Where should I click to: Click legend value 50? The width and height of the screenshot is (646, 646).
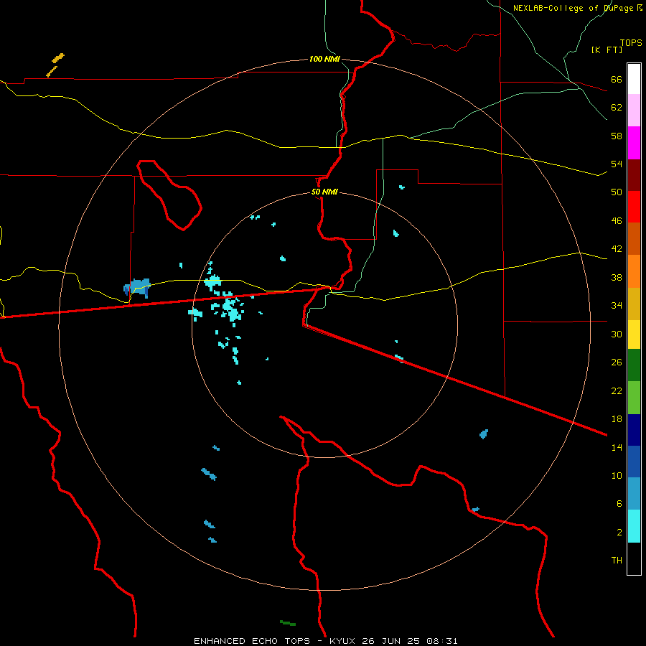pos(617,192)
